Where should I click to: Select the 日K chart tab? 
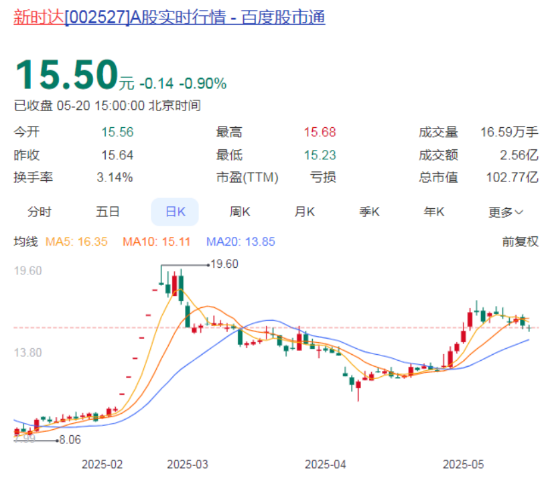pos(175,212)
